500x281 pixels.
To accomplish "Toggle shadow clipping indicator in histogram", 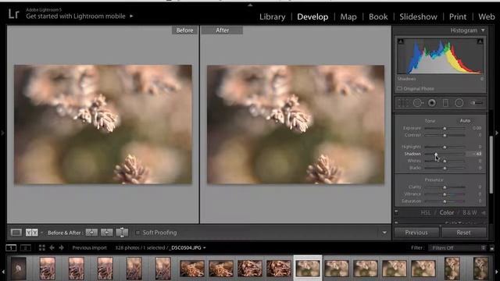I will (401, 41).
